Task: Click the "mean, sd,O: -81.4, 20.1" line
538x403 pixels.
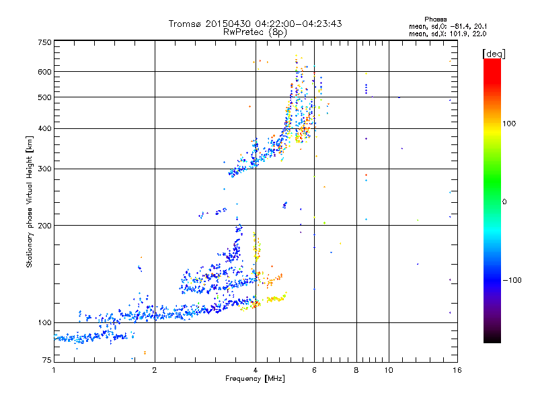Action: pos(448,27)
